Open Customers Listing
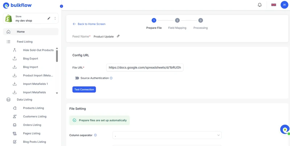This screenshot has width=290, height=146. 35,116
